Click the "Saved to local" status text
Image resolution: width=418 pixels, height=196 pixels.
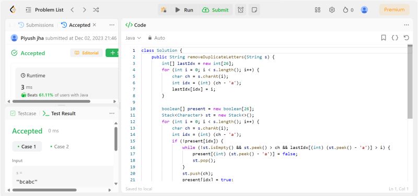138,189
